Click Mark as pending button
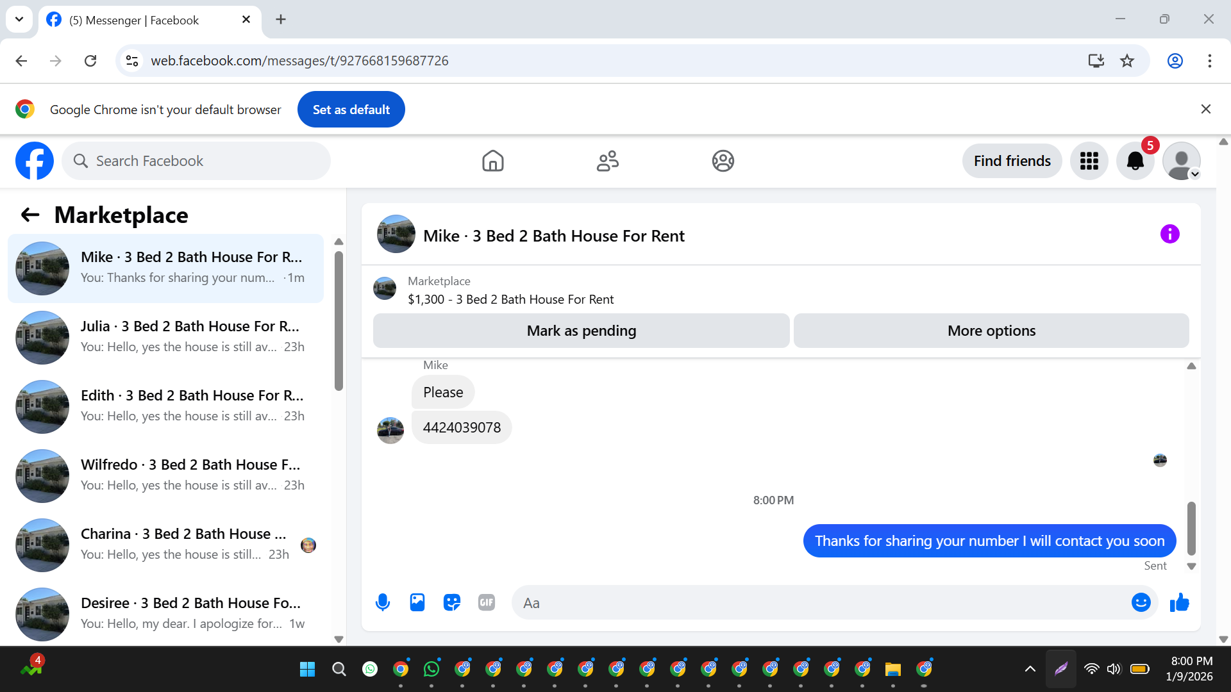Screen dimensions: 1231x692 pyautogui.click(x=581, y=331)
